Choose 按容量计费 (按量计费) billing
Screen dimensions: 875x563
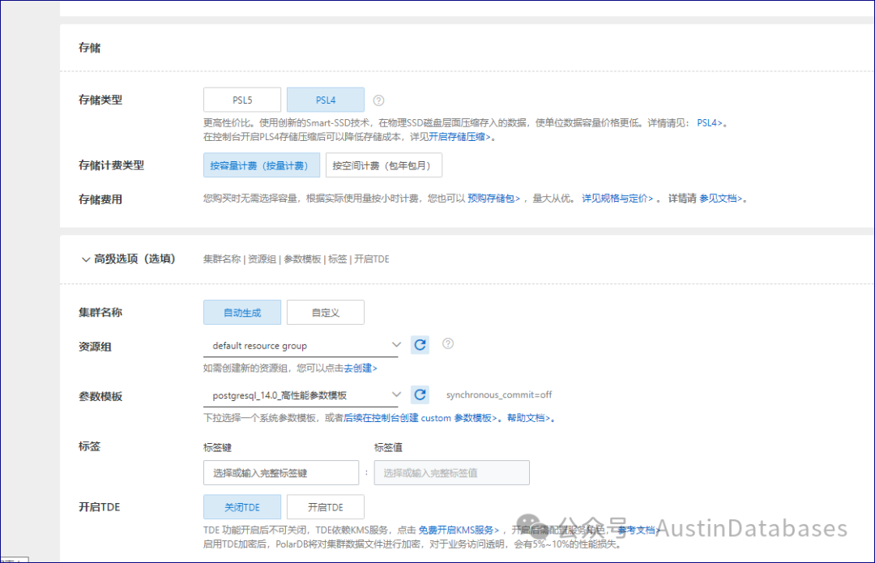(262, 165)
